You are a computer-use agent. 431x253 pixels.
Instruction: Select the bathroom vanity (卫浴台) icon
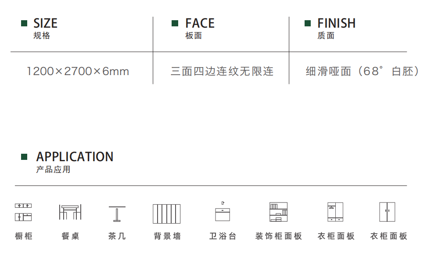pyautogui.click(x=223, y=212)
